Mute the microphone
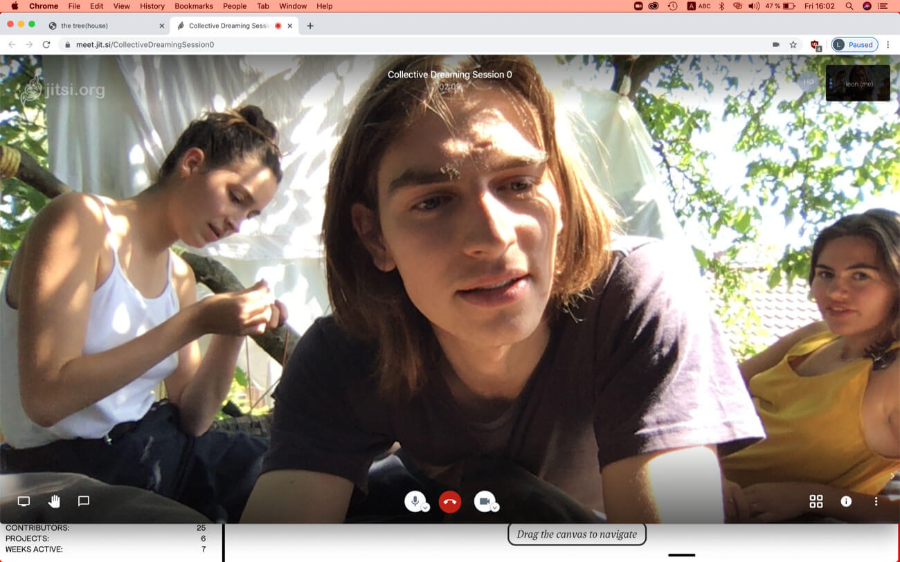The height and width of the screenshot is (562, 900). [x=414, y=501]
